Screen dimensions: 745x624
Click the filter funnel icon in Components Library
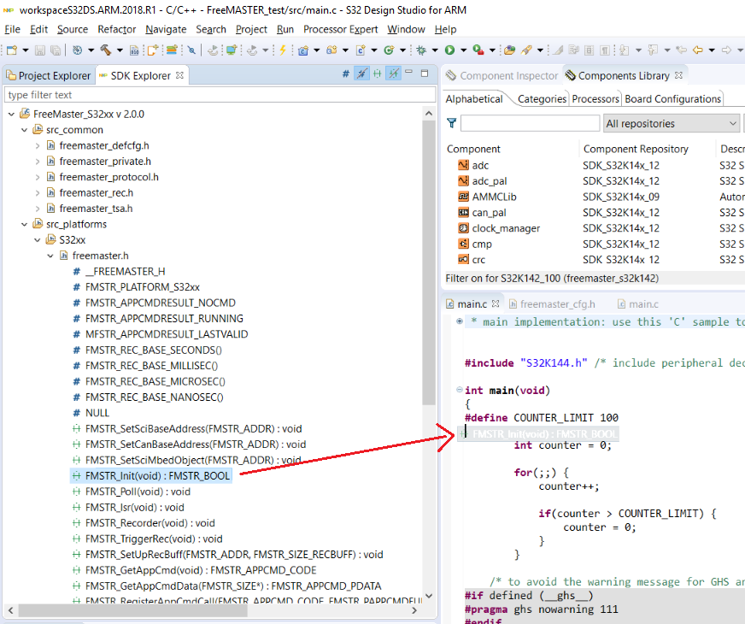[x=452, y=124]
